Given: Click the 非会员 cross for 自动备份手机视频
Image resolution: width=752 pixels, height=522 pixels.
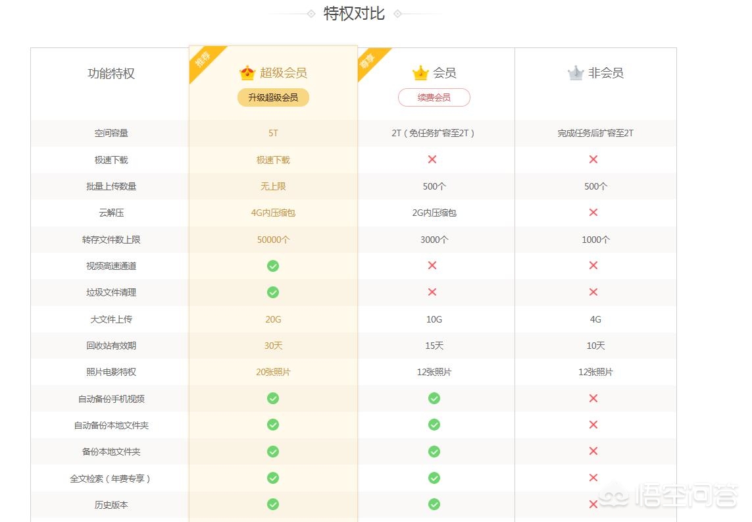Looking at the screenshot, I should (x=593, y=398).
